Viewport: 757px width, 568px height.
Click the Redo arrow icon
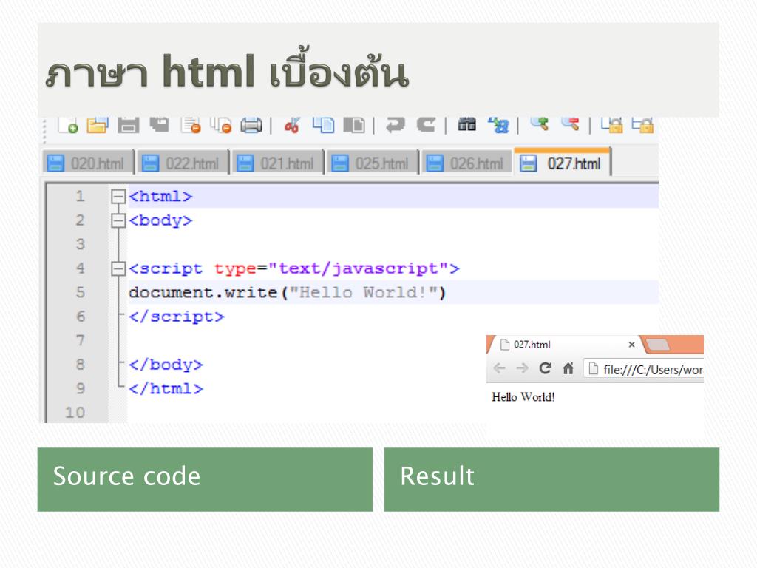click(426, 124)
